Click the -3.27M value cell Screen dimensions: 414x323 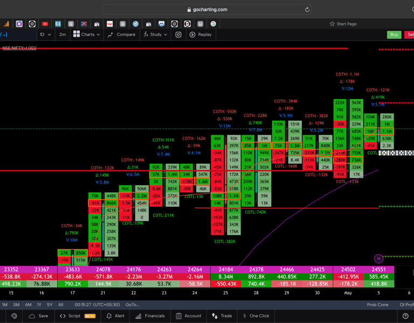point(164,277)
